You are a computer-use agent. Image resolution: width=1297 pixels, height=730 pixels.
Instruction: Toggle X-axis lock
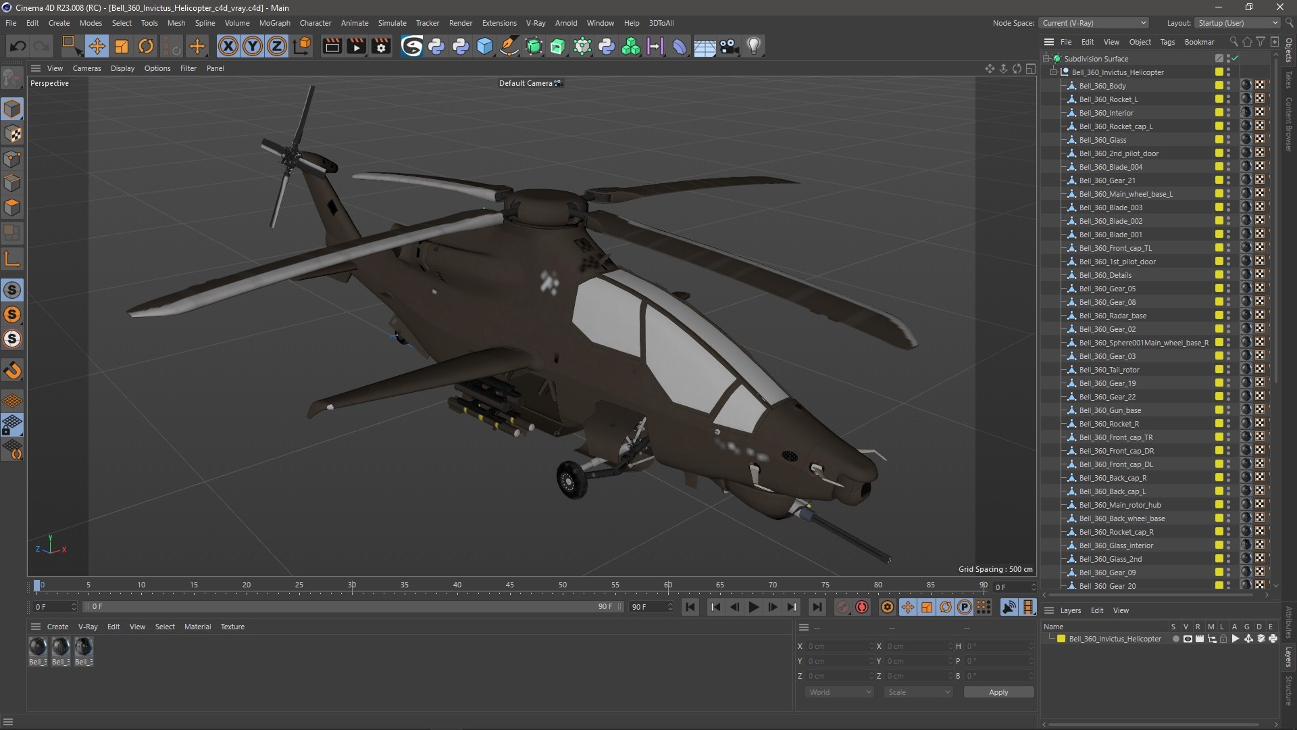(228, 46)
